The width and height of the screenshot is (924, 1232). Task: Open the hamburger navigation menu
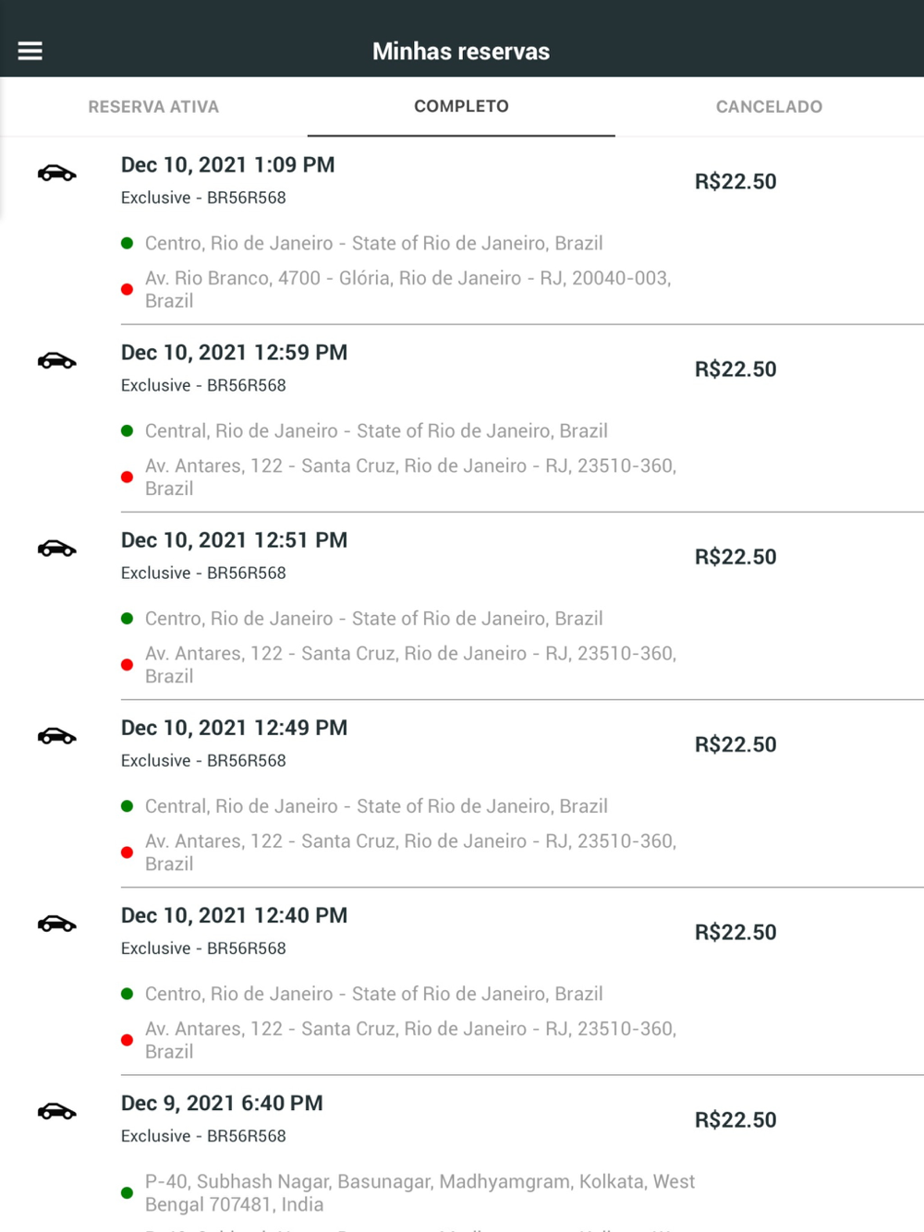[x=30, y=51]
